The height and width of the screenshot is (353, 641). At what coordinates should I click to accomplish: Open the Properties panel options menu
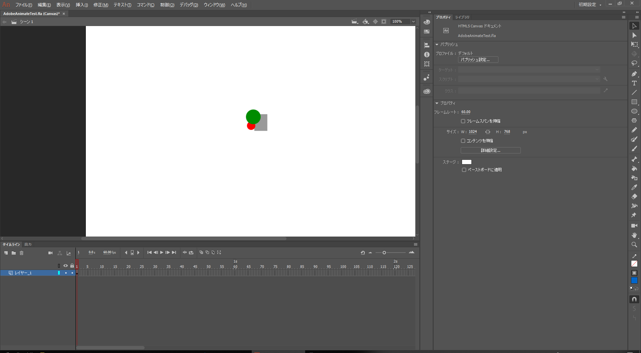click(623, 17)
